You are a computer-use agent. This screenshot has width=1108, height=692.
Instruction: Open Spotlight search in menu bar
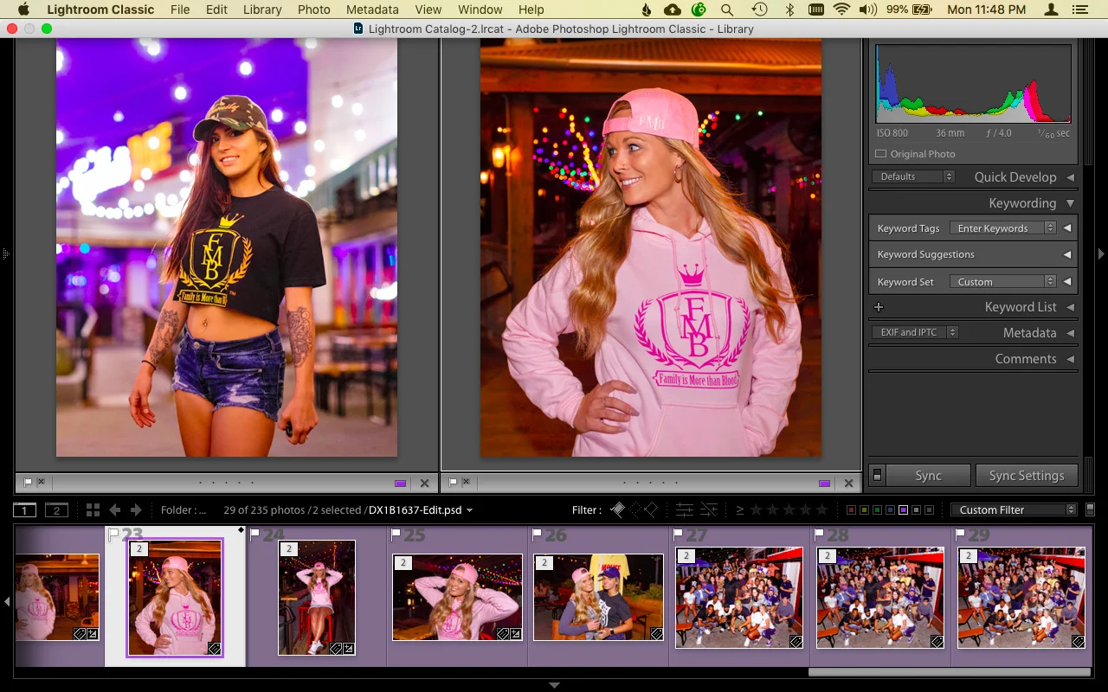click(727, 10)
